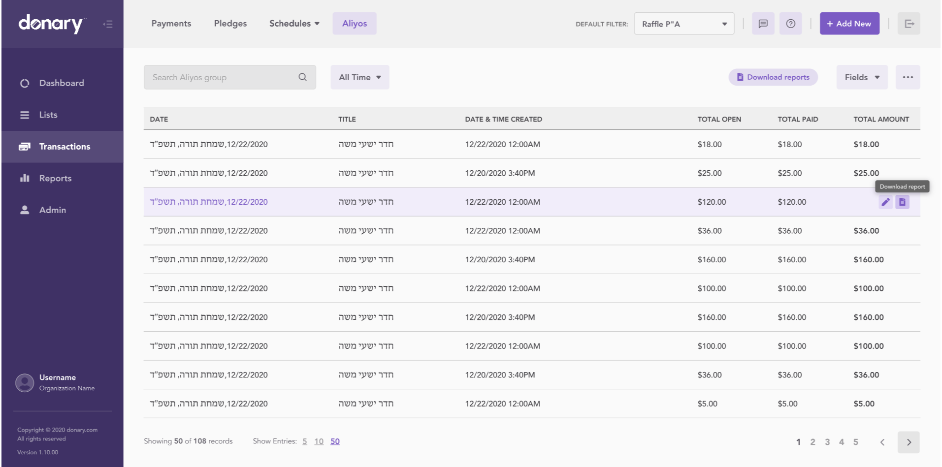942x467 pixels.
Task: Focus the Search Aliyos group field
Action: (229, 77)
